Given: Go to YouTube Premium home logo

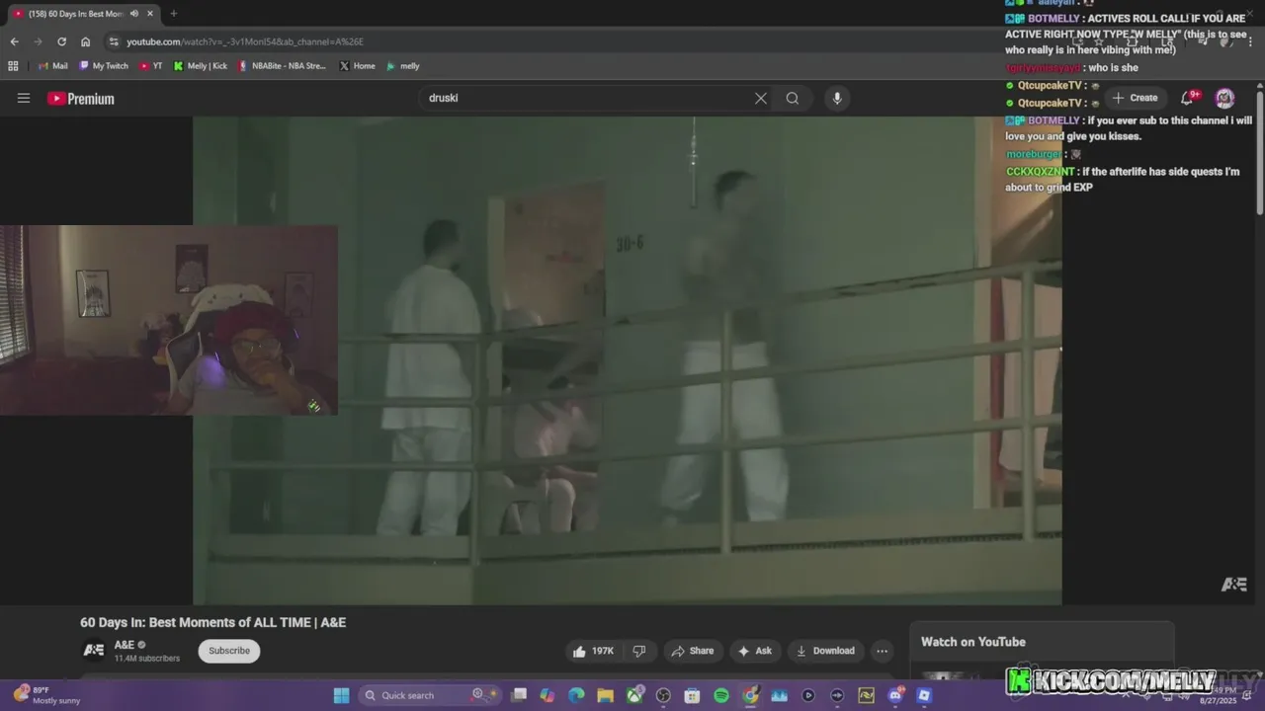Looking at the screenshot, I should (x=81, y=99).
